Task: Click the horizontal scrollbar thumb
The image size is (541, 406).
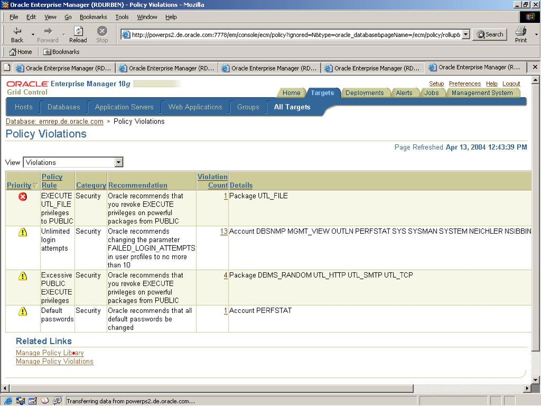Action: coord(211,389)
